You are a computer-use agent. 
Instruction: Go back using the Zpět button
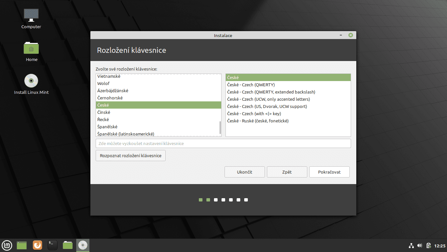[x=287, y=172]
